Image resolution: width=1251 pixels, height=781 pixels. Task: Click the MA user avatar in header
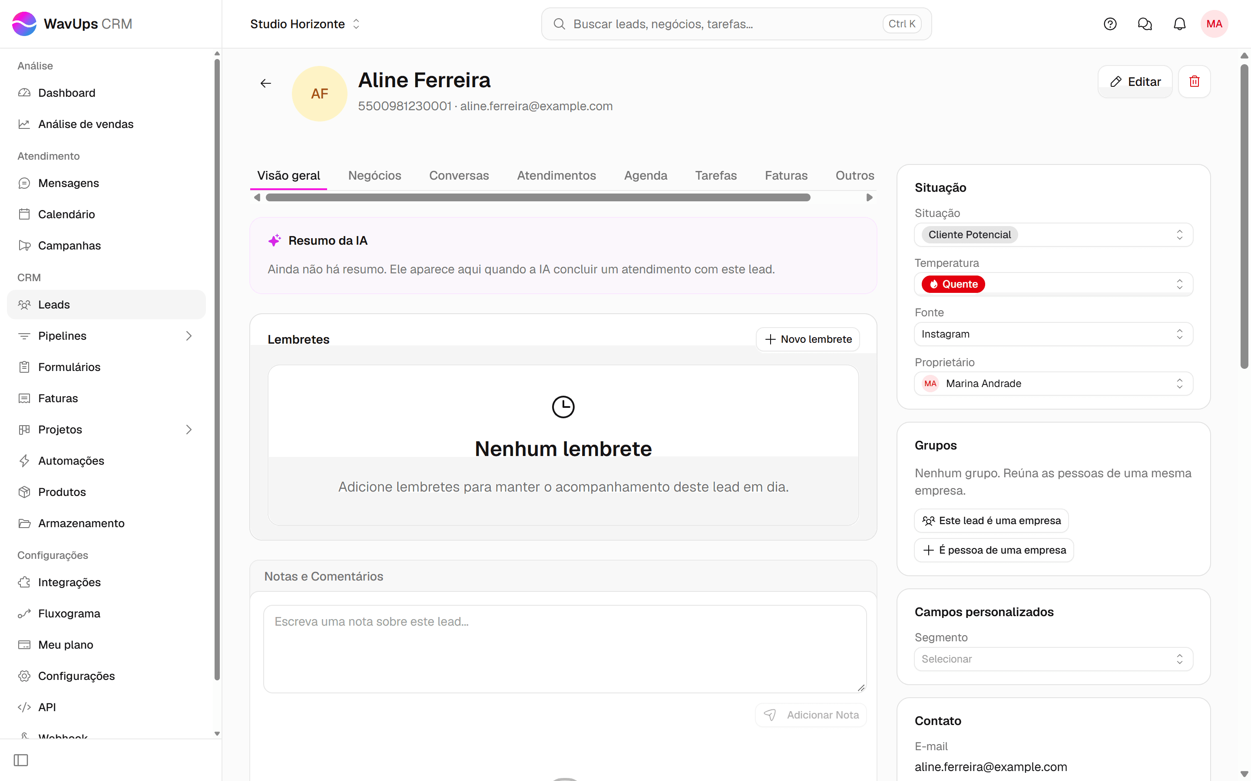click(1214, 24)
